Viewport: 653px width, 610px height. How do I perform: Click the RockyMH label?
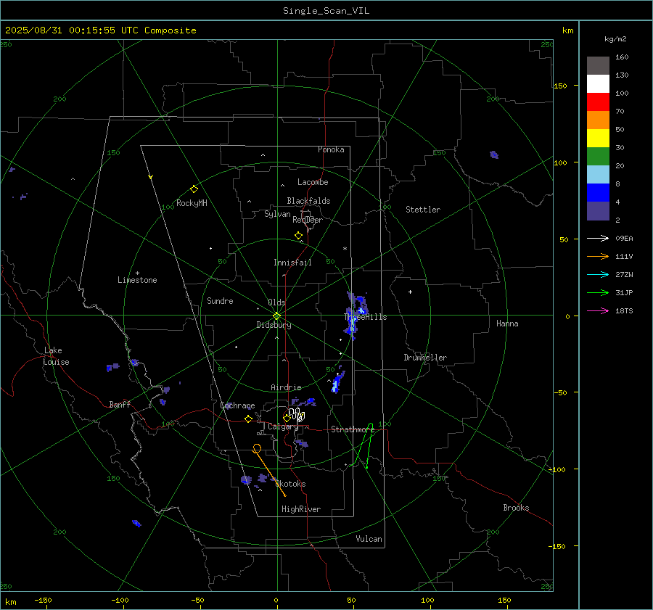click(192, 203)
